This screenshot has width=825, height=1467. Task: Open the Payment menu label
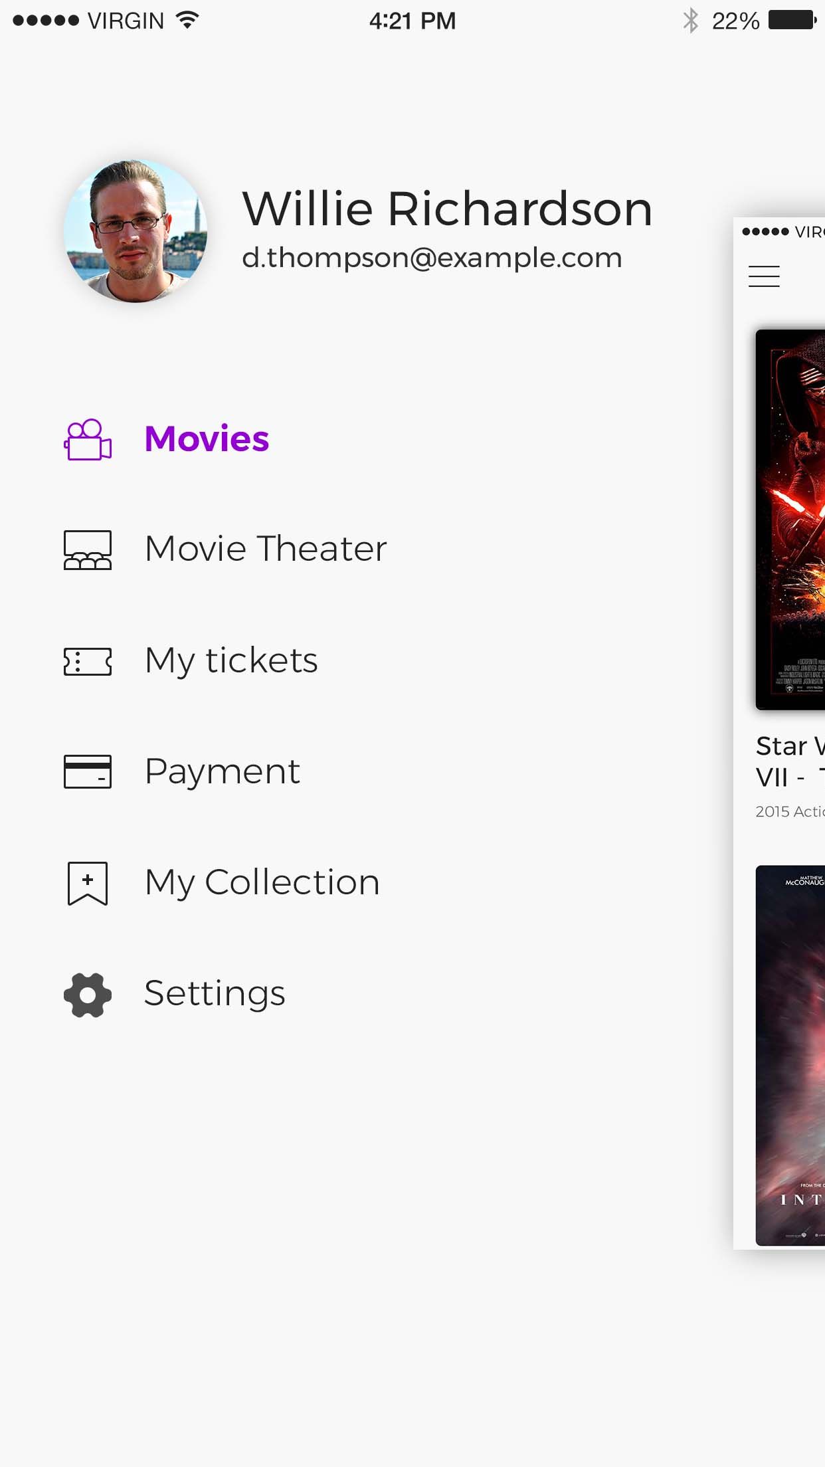coord(223,771)
